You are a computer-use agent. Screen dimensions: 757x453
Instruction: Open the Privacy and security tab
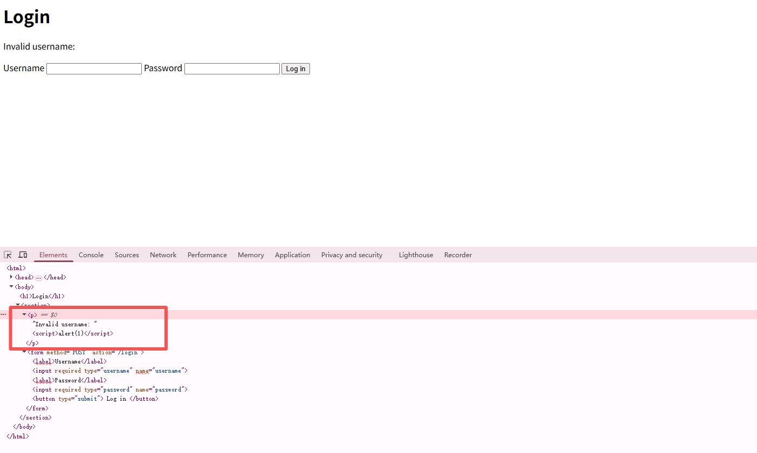352,255
